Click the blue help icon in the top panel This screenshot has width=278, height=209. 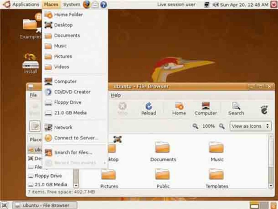[x=103, y=5]
